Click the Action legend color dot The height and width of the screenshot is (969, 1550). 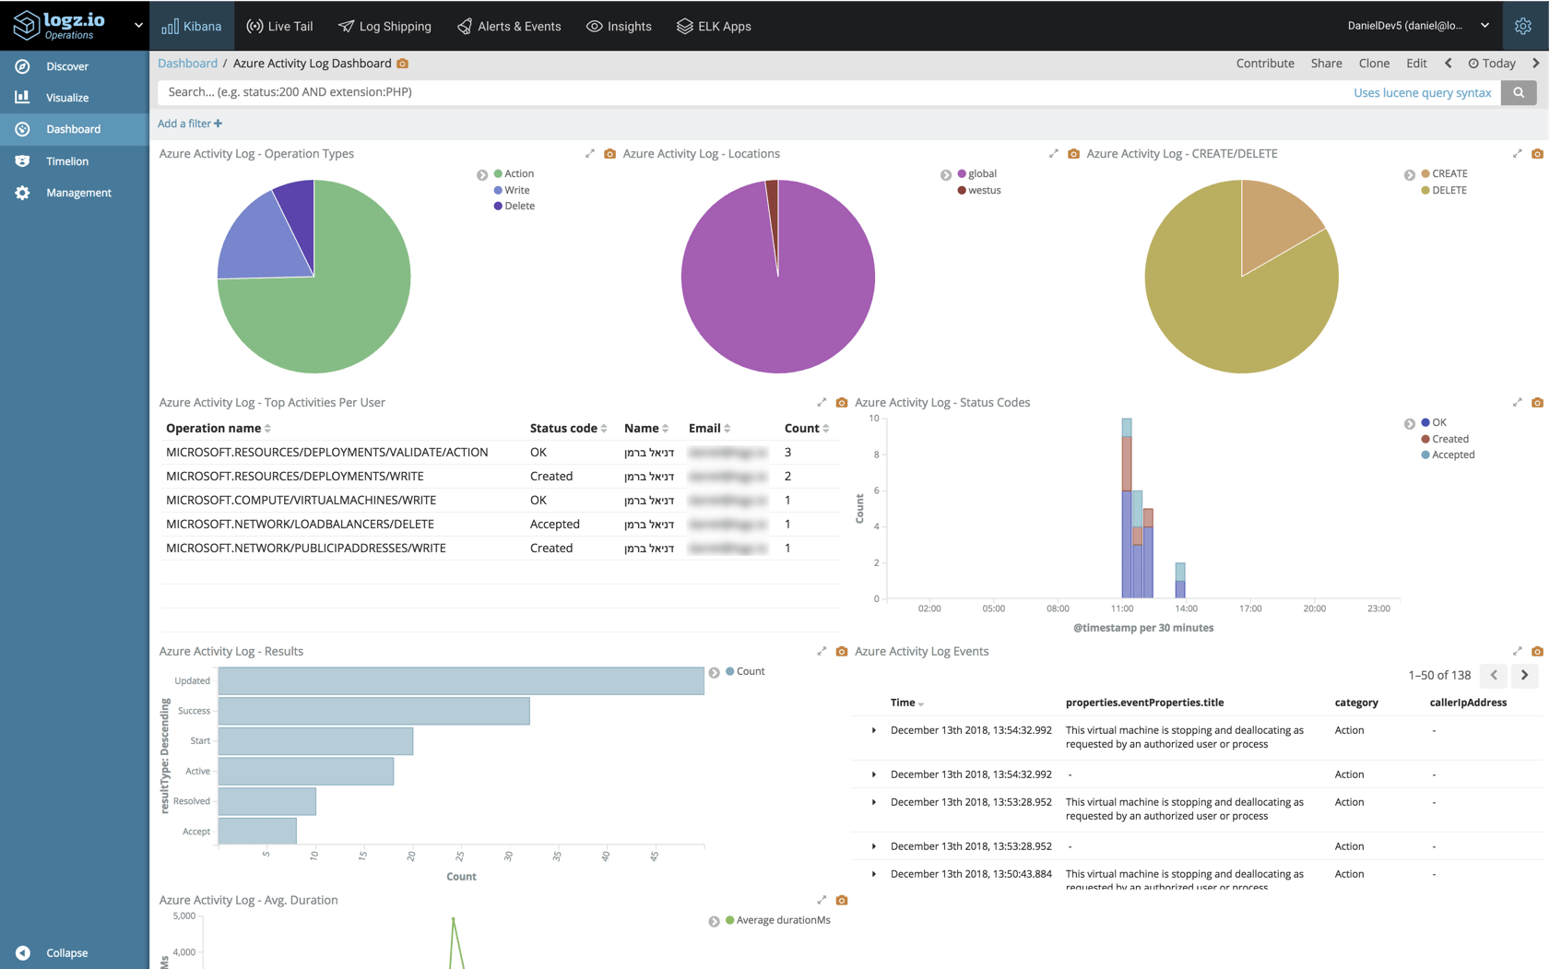498,174
